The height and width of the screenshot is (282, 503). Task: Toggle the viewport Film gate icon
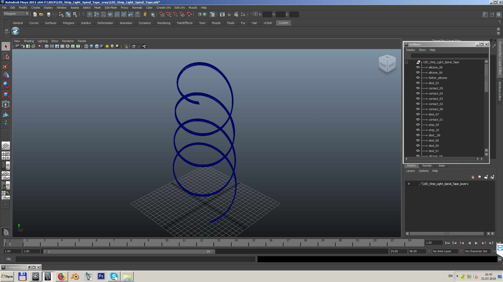pos(52,46)
